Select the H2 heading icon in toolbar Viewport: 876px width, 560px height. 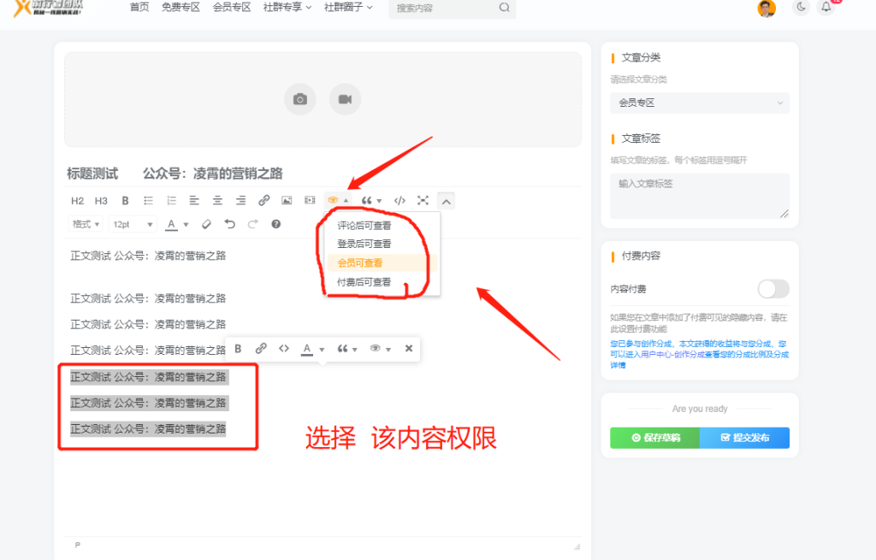[76, 200]
